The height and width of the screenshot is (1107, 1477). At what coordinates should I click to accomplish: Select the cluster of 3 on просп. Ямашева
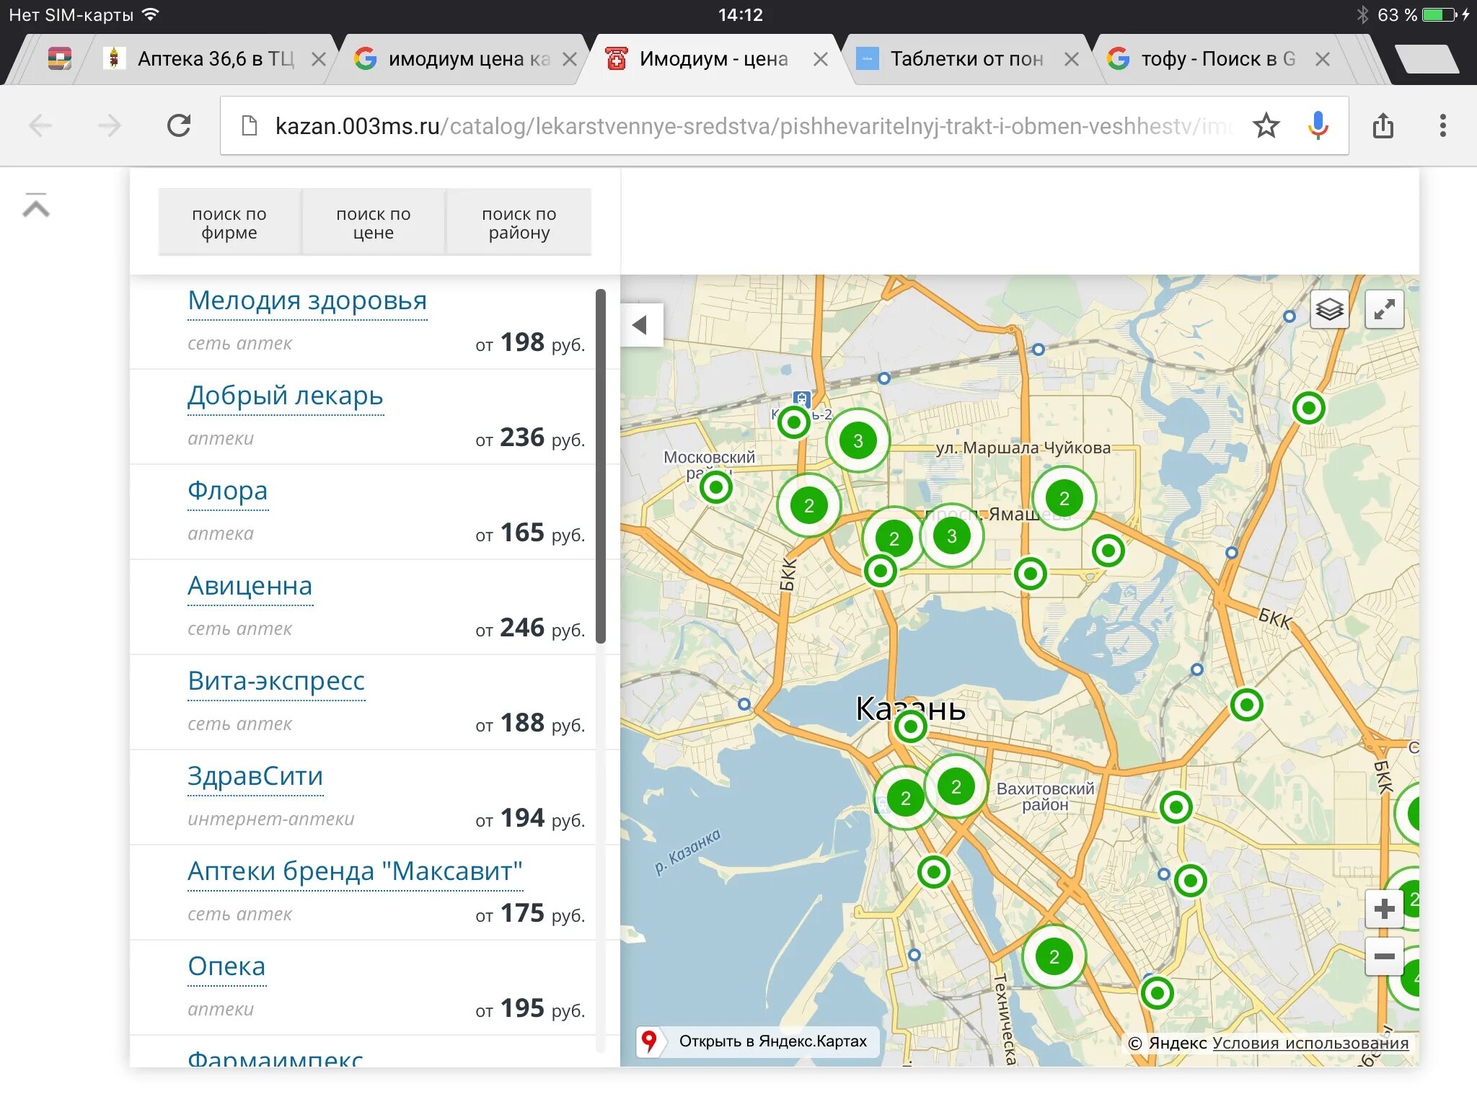(x=951, y=535)
